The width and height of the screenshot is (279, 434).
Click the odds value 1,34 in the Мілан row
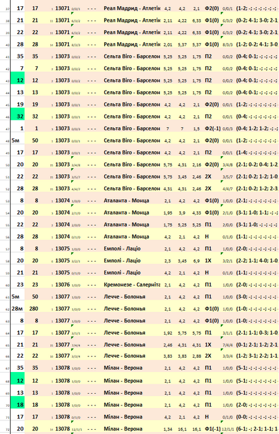click(x=167, y=429)
